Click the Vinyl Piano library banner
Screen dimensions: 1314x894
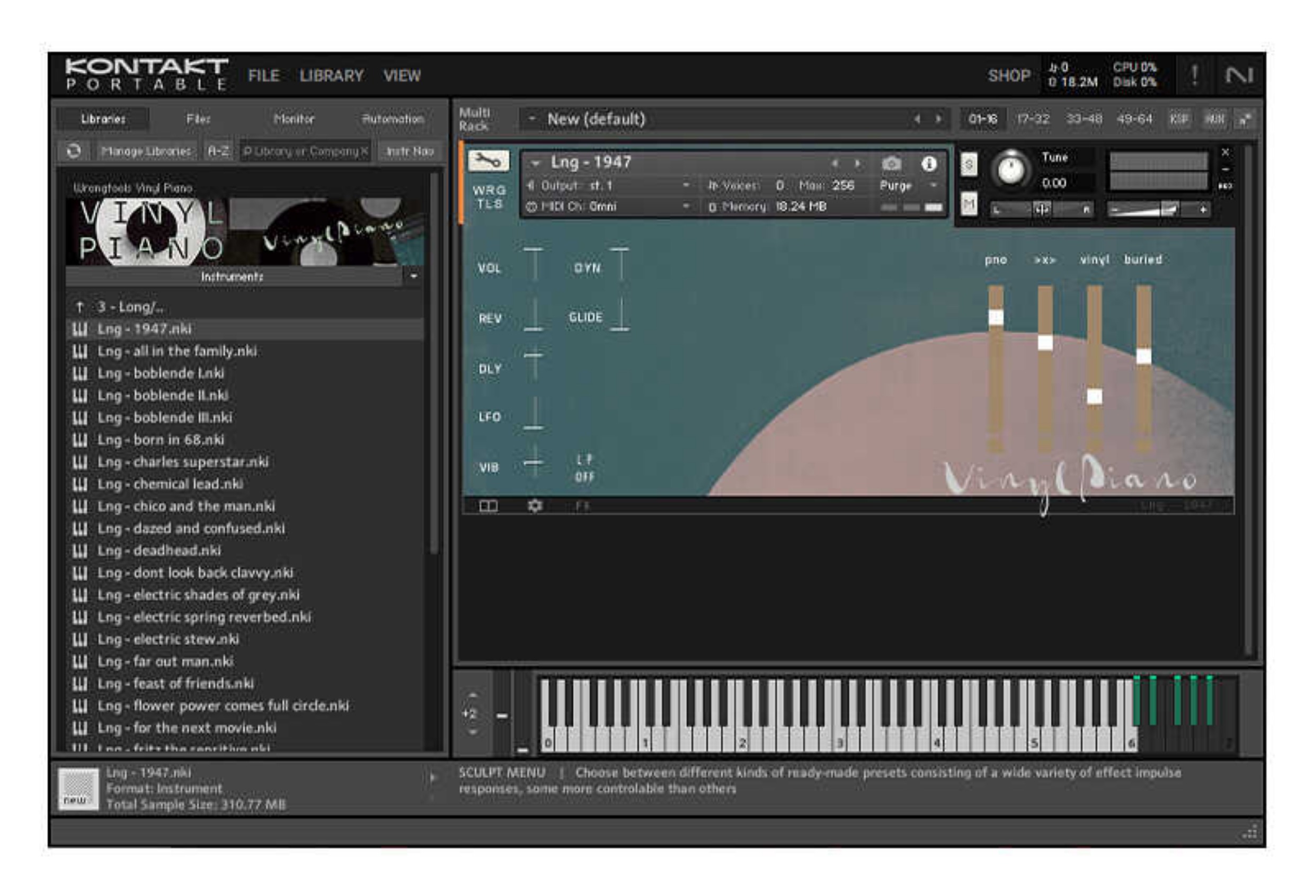click(x=244, y=231)
